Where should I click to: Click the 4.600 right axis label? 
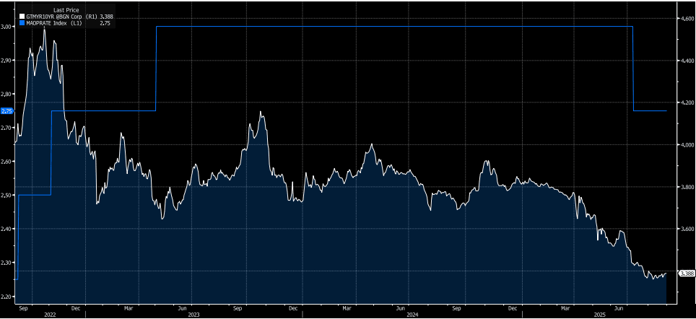pyautogui.click(x=687, y=19)
